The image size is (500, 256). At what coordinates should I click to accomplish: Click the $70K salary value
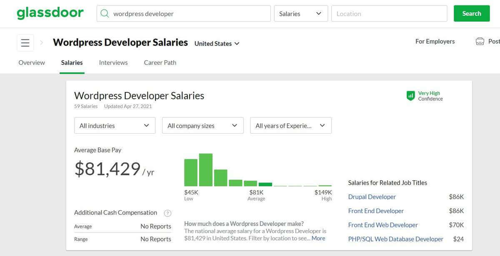pos(456,225)
